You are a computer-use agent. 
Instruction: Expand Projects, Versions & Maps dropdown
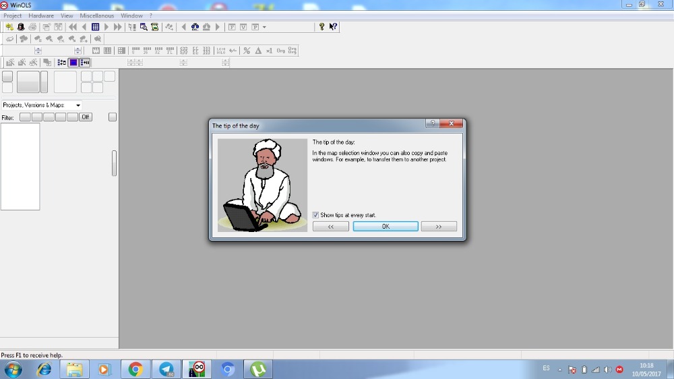tap(78, 105)
